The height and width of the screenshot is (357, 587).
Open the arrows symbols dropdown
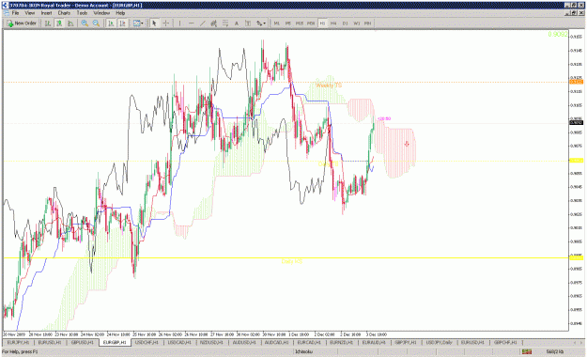(x=261, y=23)
